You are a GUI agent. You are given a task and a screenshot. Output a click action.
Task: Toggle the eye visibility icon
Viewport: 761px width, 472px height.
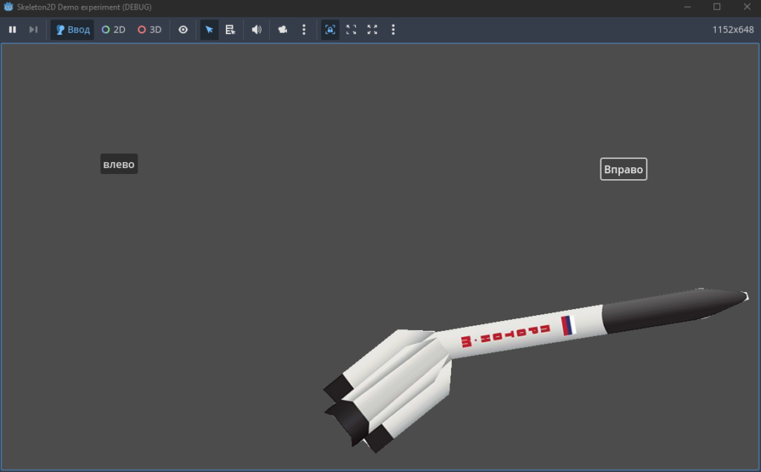pos(183,30)
